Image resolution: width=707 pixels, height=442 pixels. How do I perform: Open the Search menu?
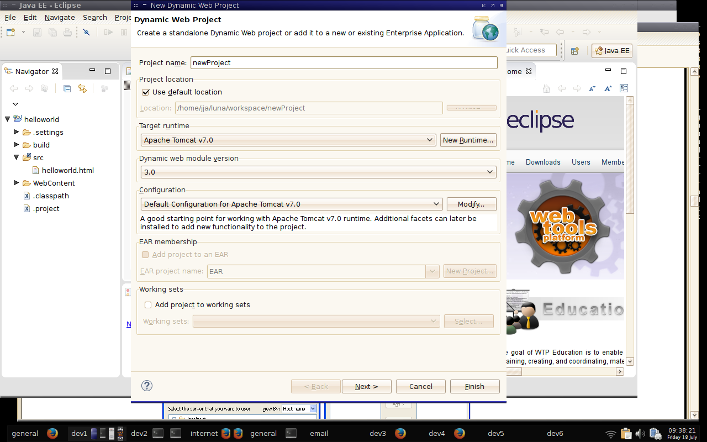click(95, 18)
